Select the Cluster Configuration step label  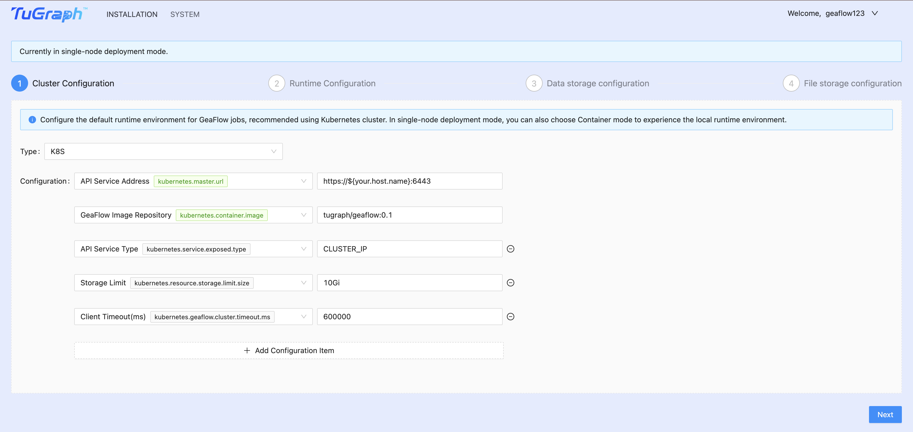click(73, 83)
